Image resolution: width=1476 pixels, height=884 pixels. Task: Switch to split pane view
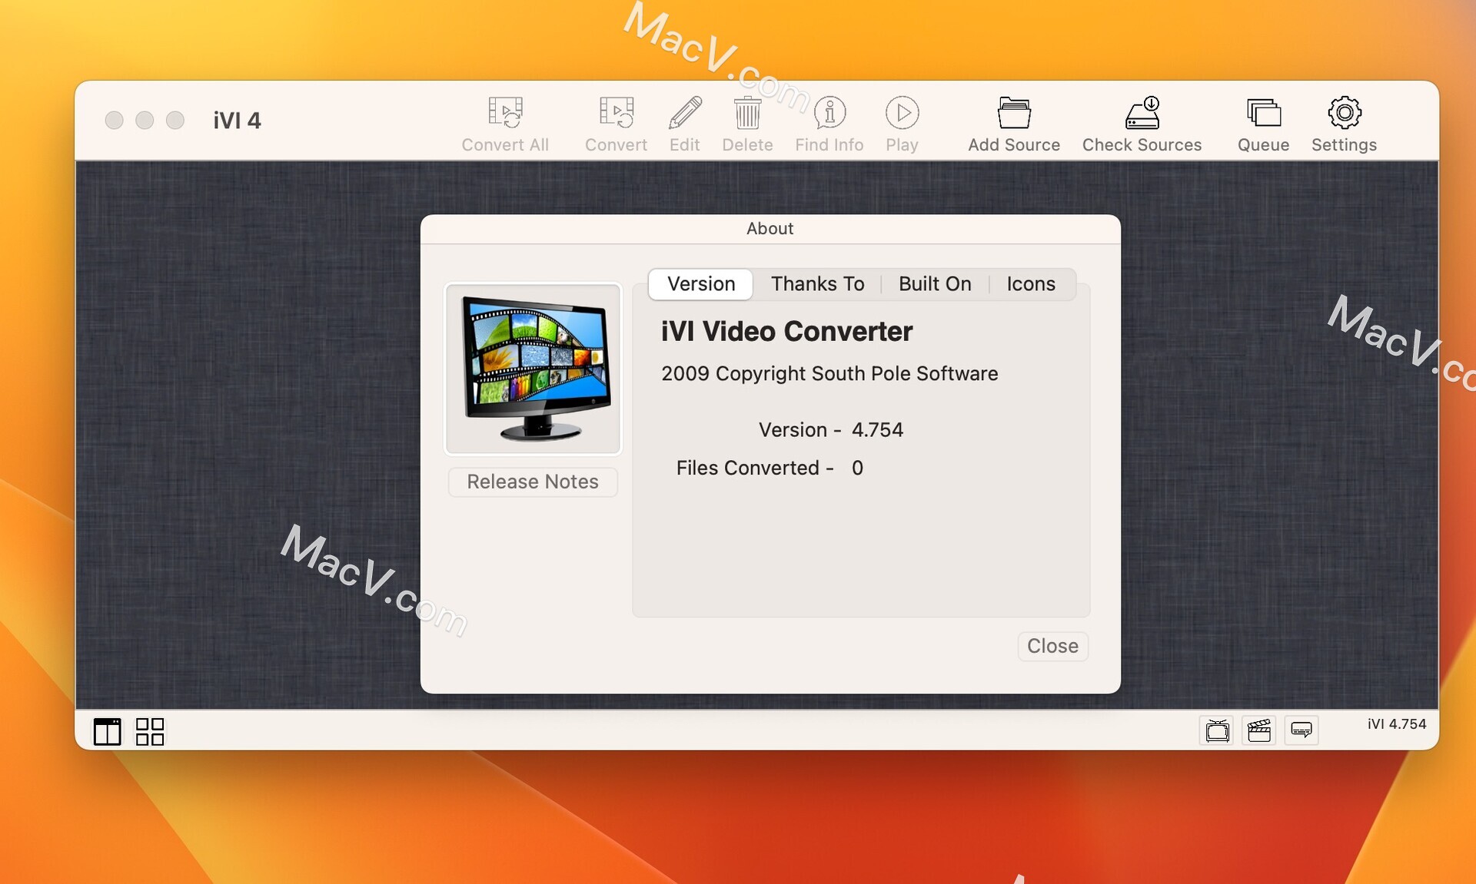[x=108, y=731]
